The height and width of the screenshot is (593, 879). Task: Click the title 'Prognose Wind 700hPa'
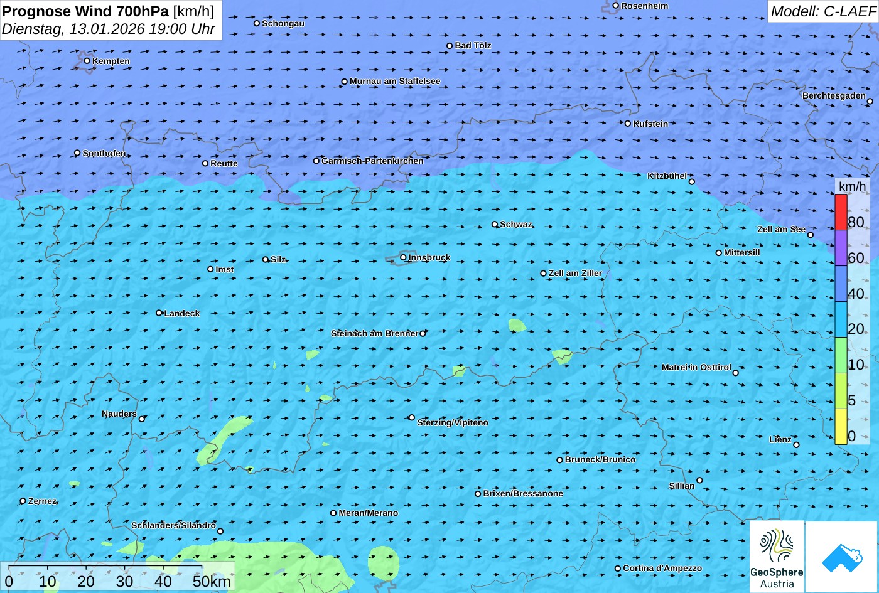(85, 11)
